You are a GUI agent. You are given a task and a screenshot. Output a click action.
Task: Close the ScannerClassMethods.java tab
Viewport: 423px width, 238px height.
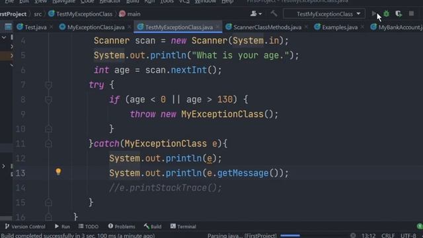coord(306,27)
